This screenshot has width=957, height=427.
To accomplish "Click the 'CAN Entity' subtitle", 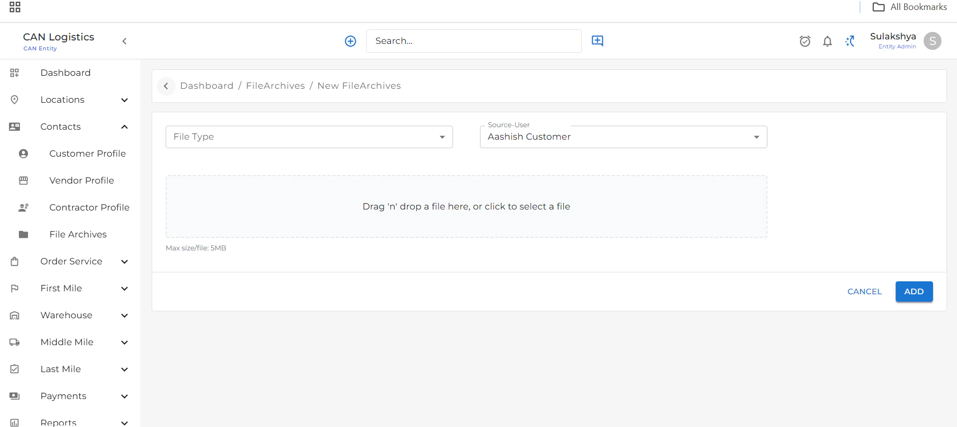I will pyautogui.click(x=40, y=48).
